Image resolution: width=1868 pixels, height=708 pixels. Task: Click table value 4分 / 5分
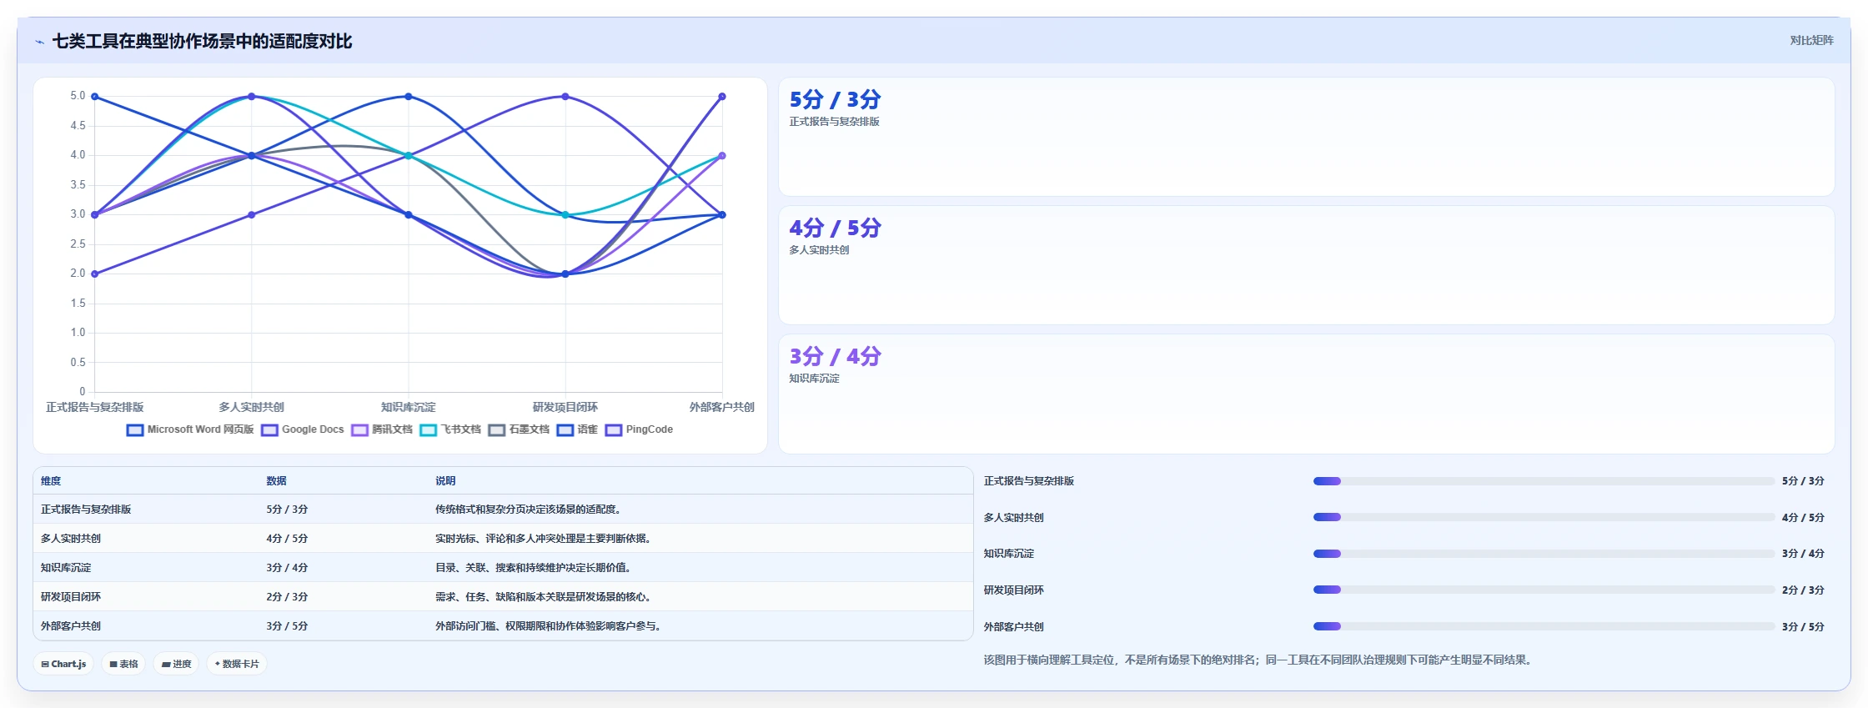(x=287, y=539)
